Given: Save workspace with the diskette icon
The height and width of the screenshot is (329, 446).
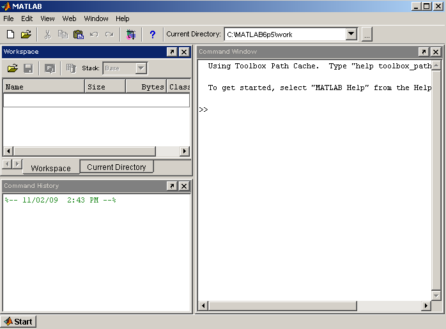Looking at the screenshot, I should [28, 68].
